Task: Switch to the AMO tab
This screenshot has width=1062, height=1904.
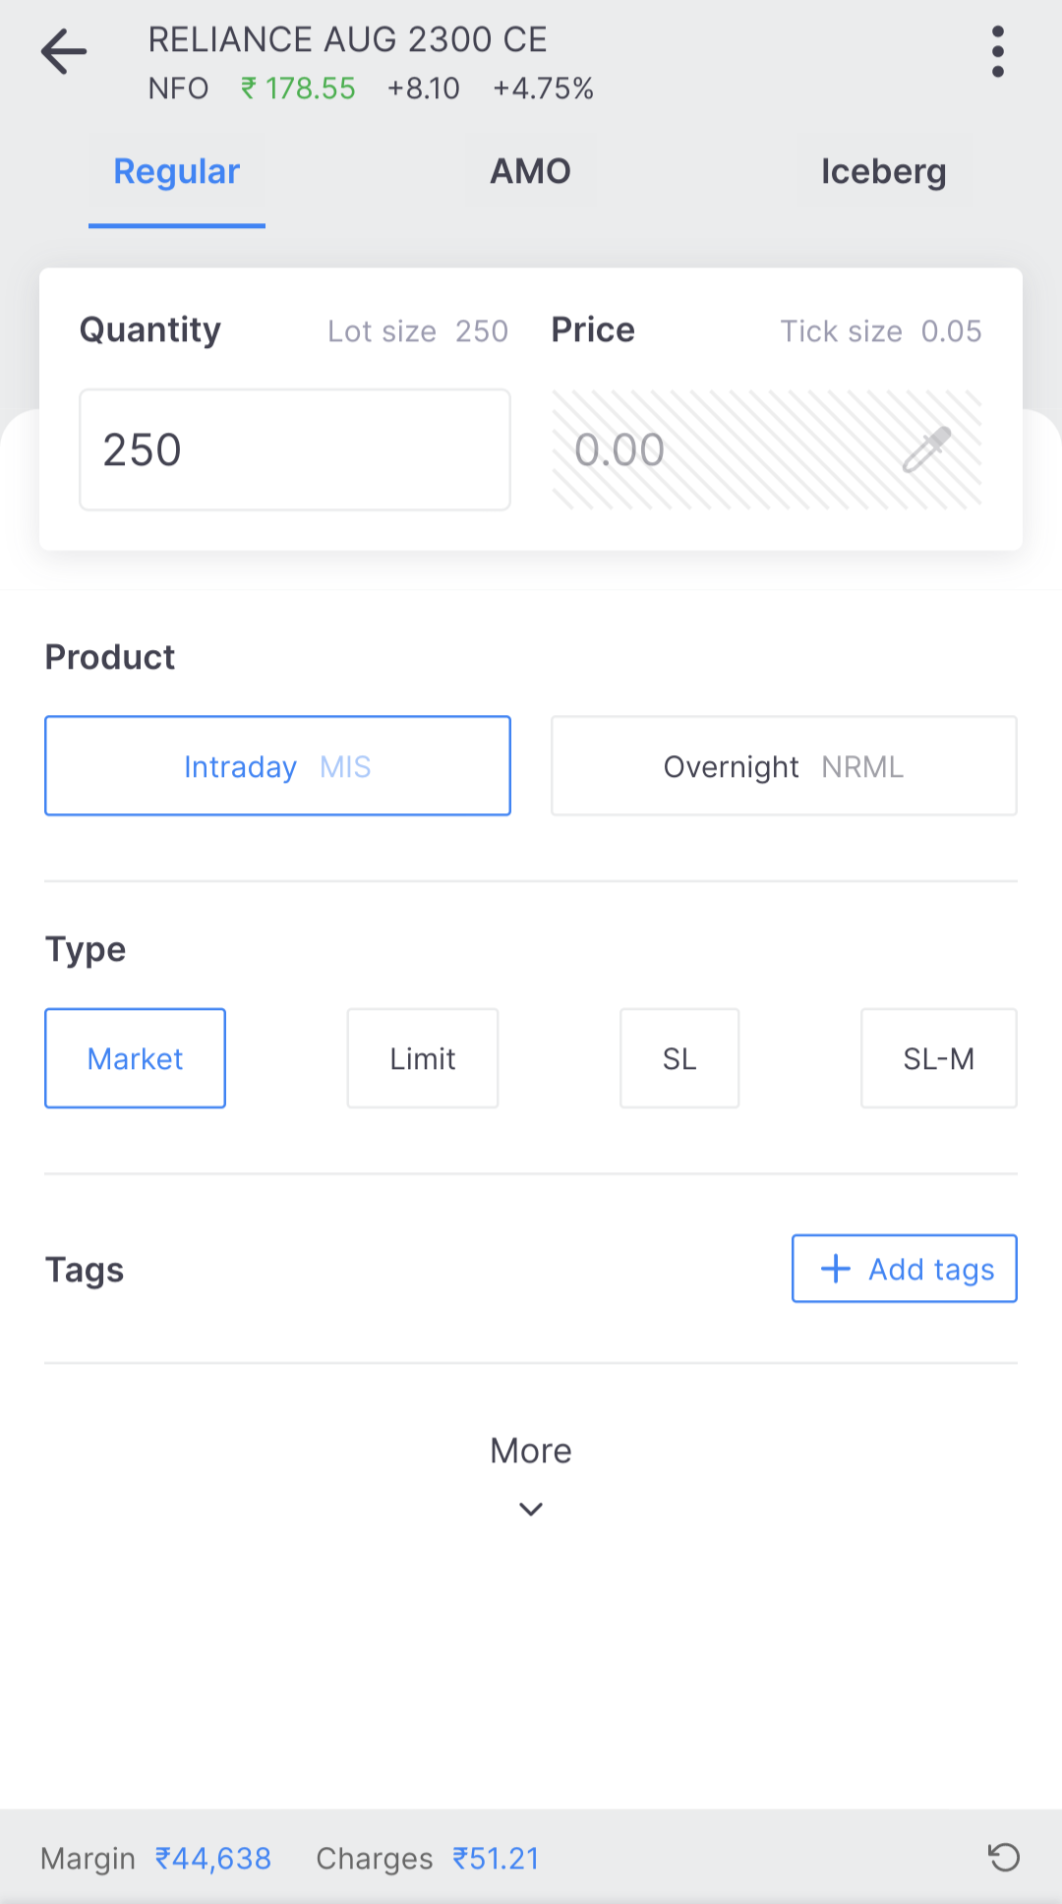Action: click(x=531, y=172)
